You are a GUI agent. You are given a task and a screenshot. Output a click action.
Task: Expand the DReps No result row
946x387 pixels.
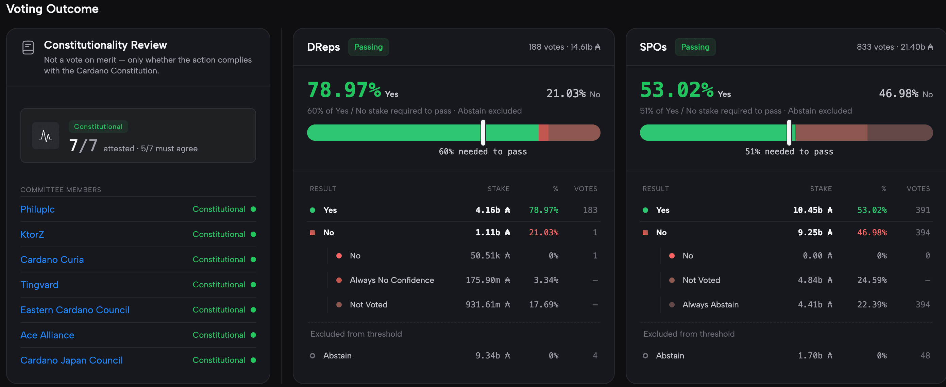pyautogui.click(x=454, y=233)
